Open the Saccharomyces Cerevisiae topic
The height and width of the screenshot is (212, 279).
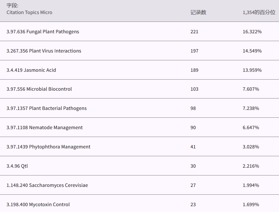47,185
